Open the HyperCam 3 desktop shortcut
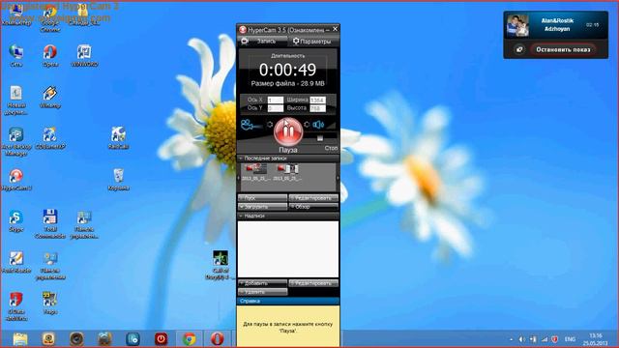Image resolution: width=619 pixels, height=348 pixels. 16,180
